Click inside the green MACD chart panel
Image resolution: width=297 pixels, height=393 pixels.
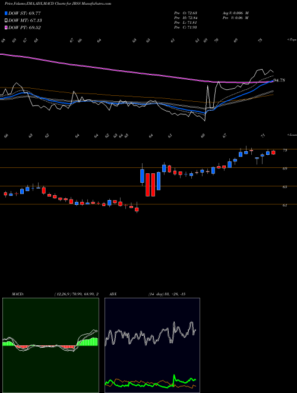50,345
